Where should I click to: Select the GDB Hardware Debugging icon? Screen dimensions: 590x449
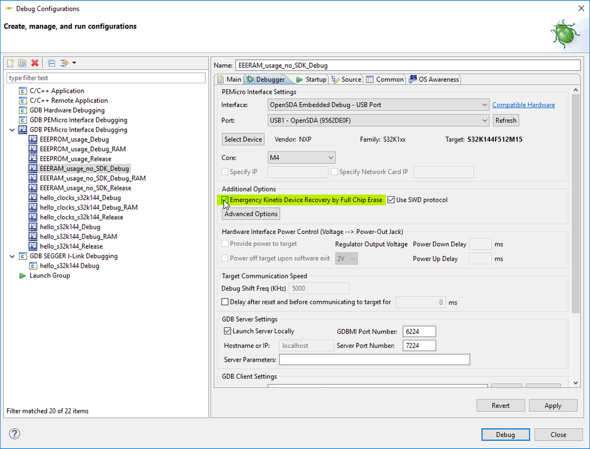[x=23, y=110]
